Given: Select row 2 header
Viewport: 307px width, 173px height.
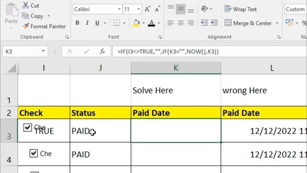Looking at the screenshot, I should point(9,113).
